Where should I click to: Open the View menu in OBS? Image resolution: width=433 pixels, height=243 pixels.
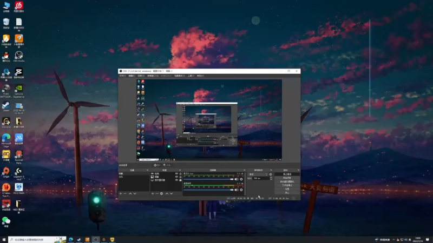[141, 76]
